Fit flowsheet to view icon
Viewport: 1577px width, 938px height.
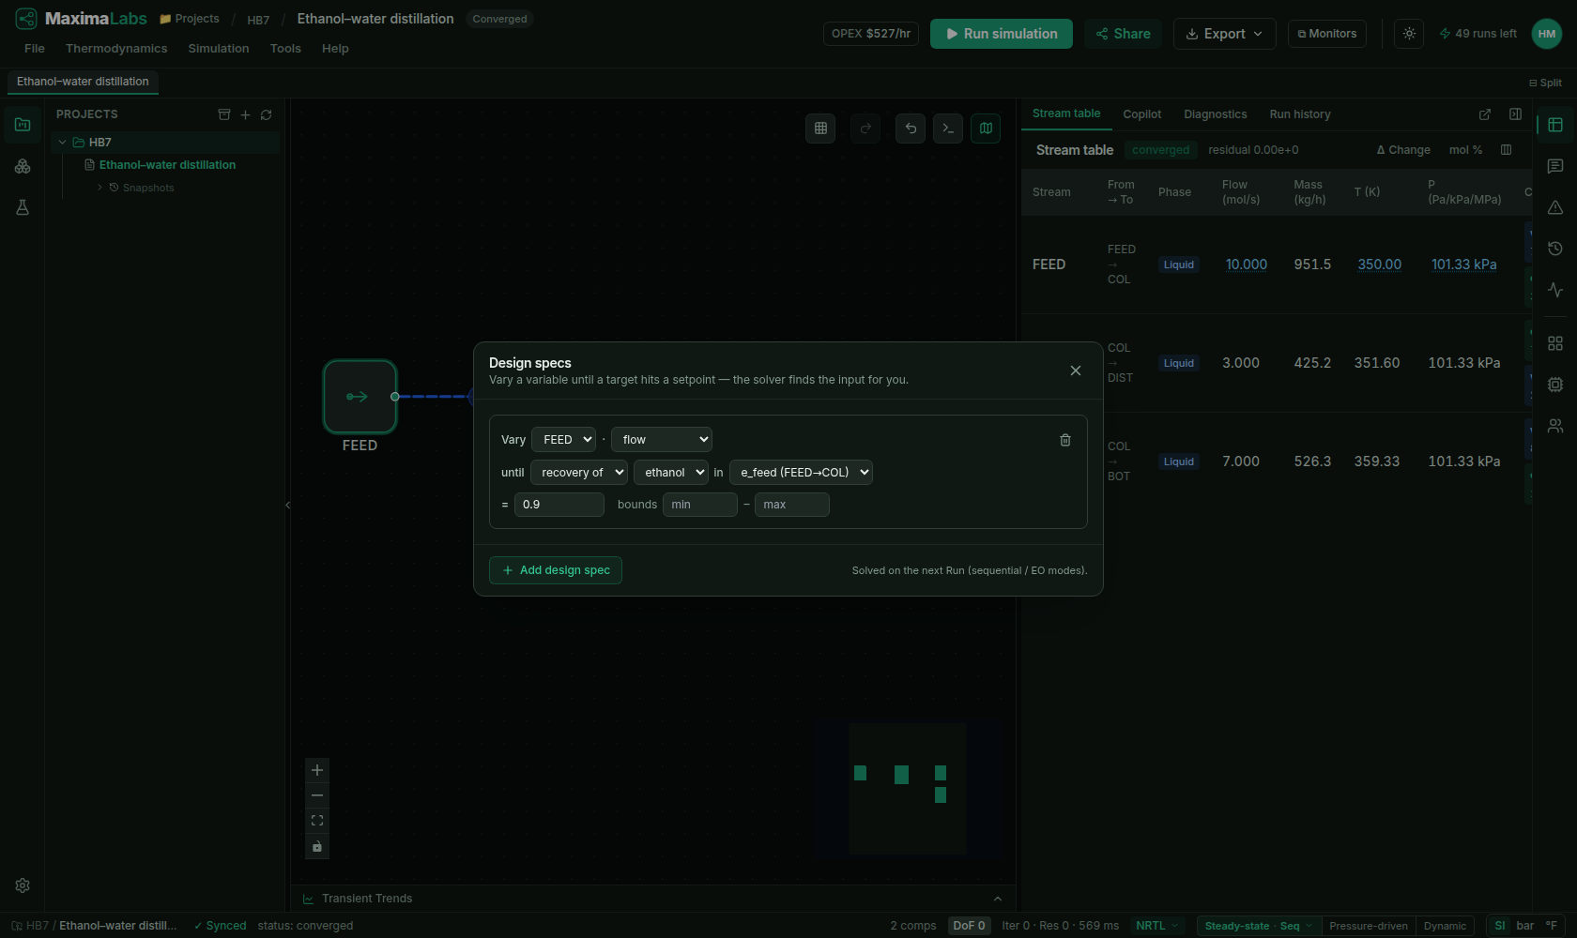[x=317, y=821]
